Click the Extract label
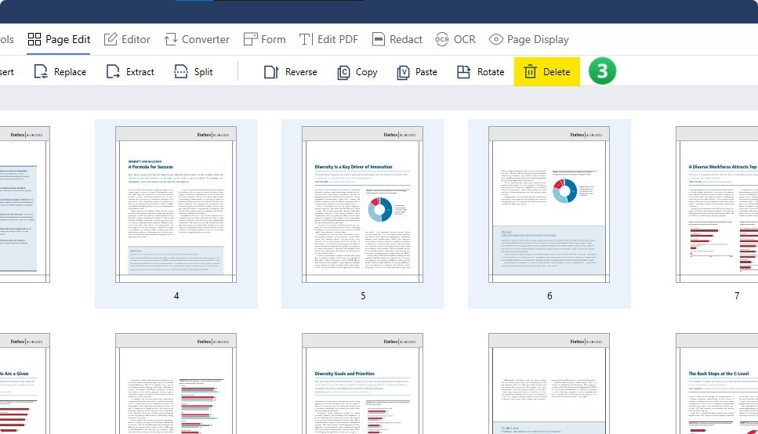 tap(140, 72)
